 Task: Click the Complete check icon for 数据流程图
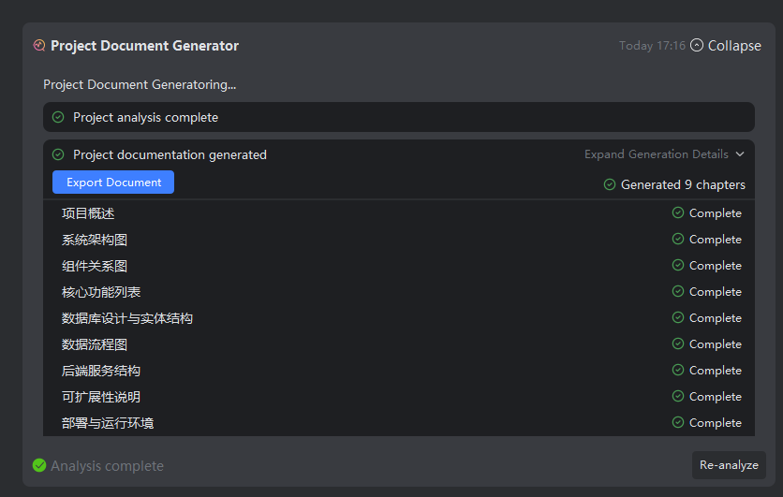tap(678, 344)
